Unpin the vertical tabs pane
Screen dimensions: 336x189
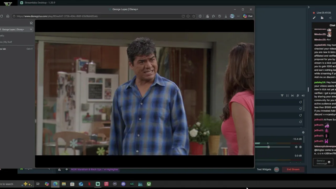[31, 23]
